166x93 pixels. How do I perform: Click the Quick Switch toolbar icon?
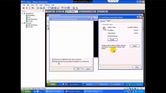(x=52, y=8)
